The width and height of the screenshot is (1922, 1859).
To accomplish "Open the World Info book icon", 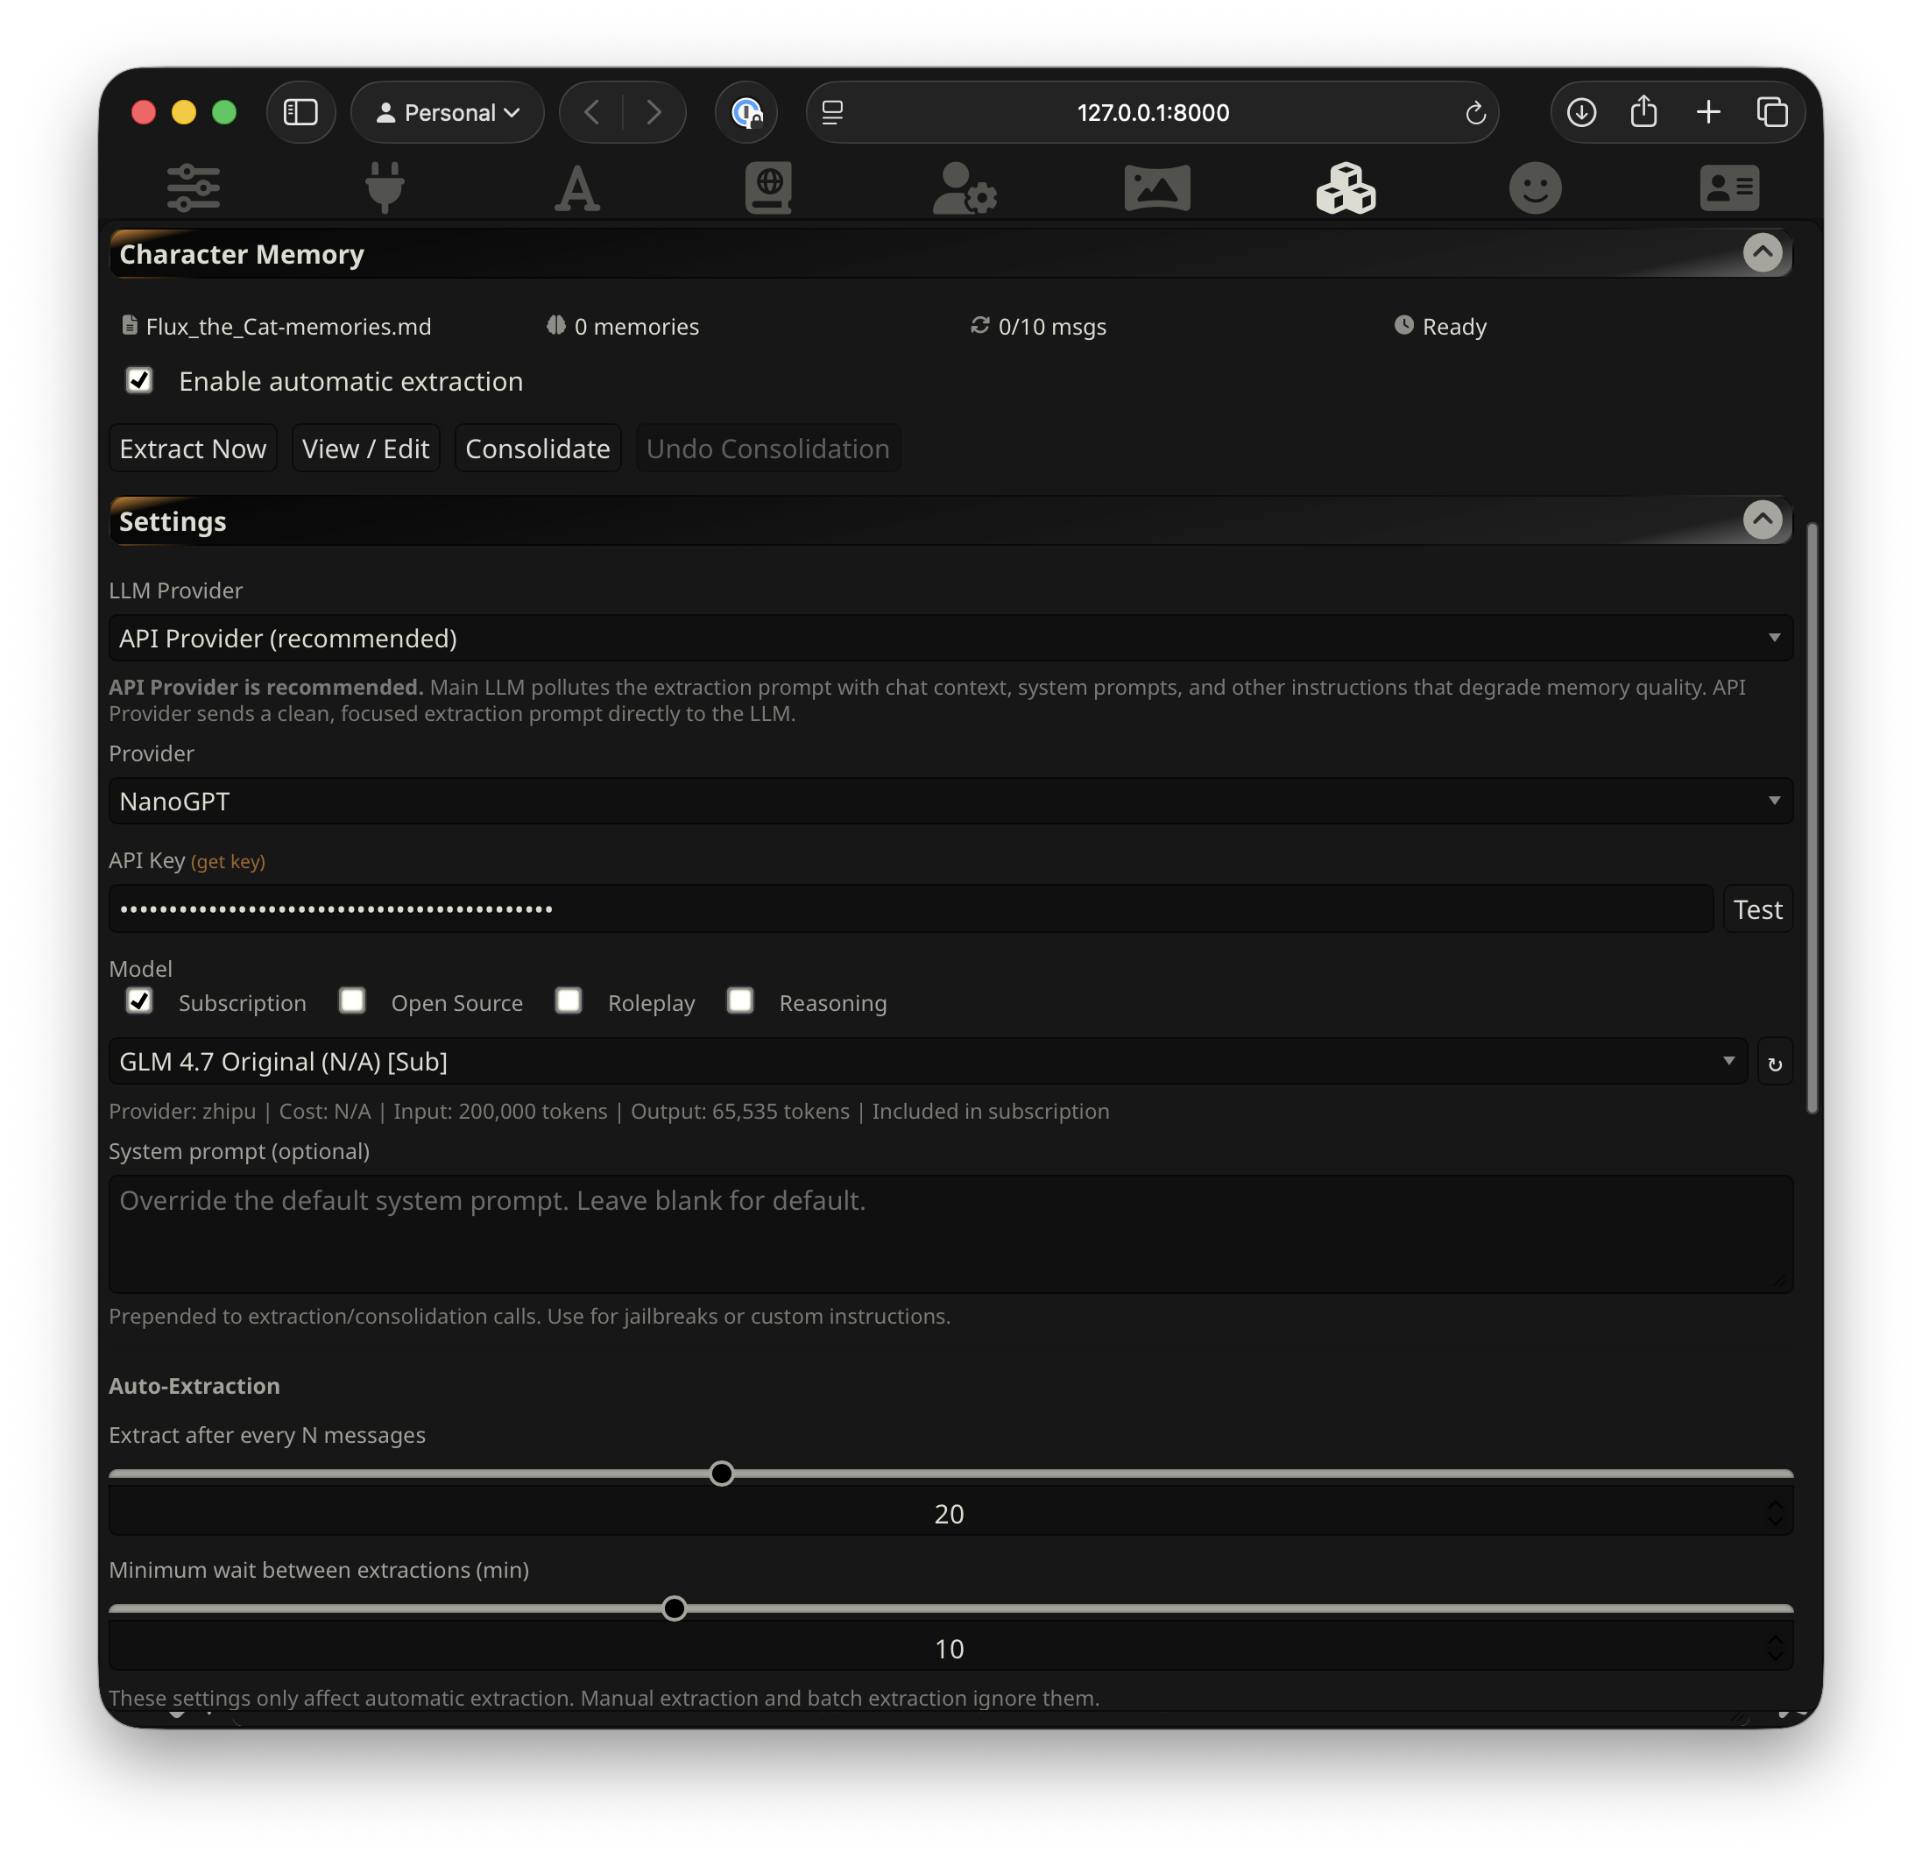I will click(769, 187).
